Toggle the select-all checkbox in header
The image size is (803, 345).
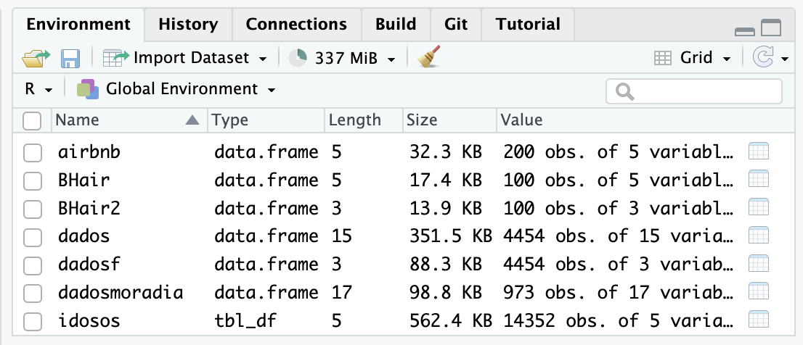coord(32,121)
